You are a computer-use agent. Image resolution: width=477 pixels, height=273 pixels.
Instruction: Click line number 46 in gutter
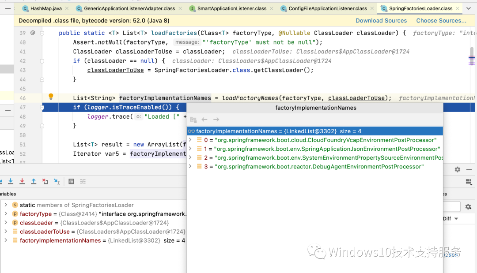click(x=23, y=98)
